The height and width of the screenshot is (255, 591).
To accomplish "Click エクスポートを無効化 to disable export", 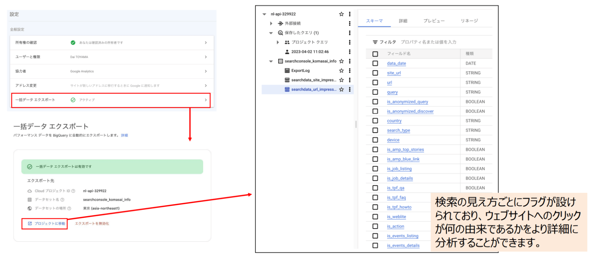I will click(x=92, y=223).
